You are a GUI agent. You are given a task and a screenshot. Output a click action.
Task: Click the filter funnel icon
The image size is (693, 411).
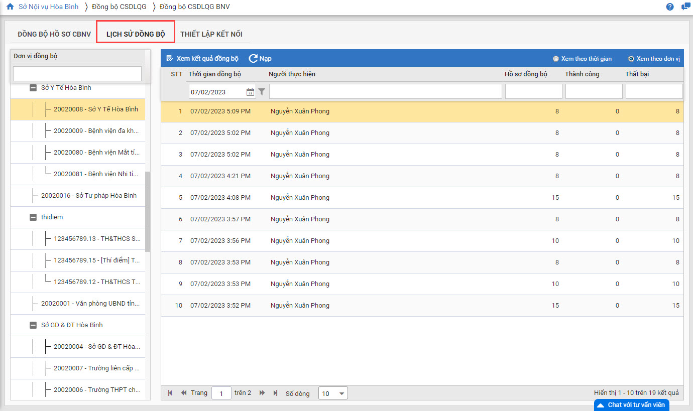[x=262, y=92]
